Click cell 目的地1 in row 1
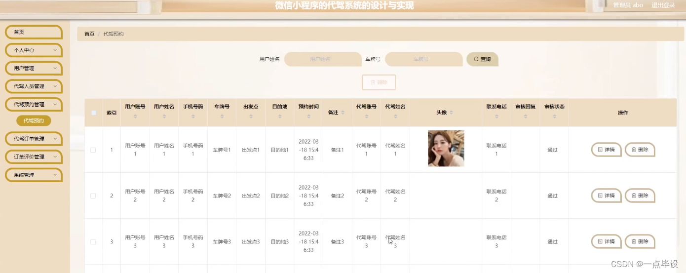The width and height of the screenshot is (686, 273). (279, 150)
